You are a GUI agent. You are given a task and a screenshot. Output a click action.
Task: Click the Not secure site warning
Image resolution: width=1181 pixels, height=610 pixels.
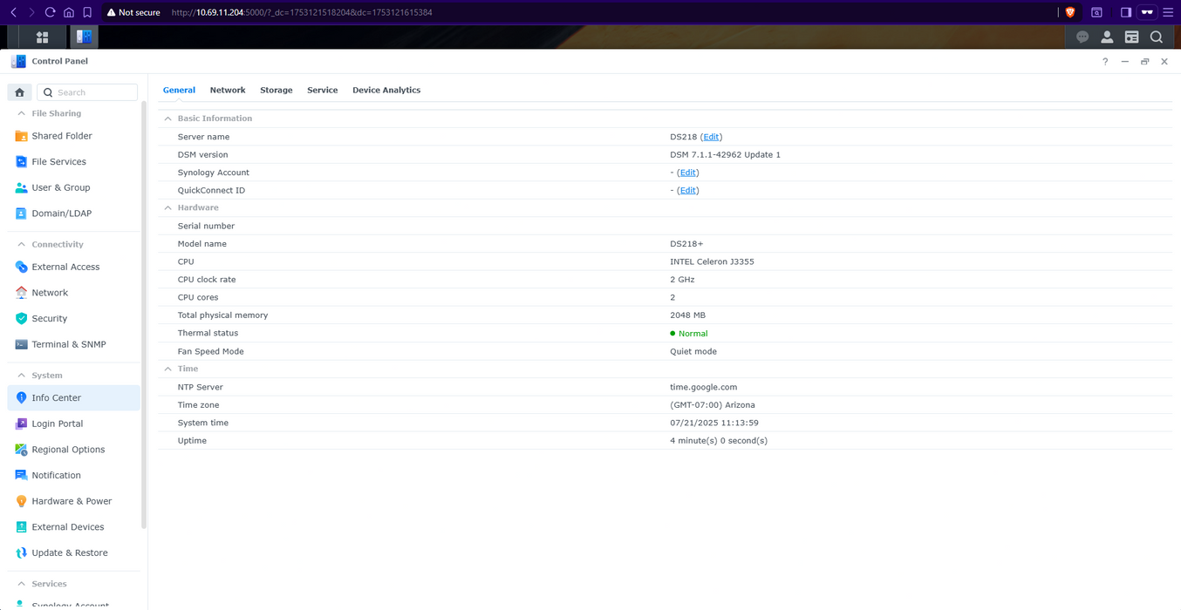tap(133, 13)
